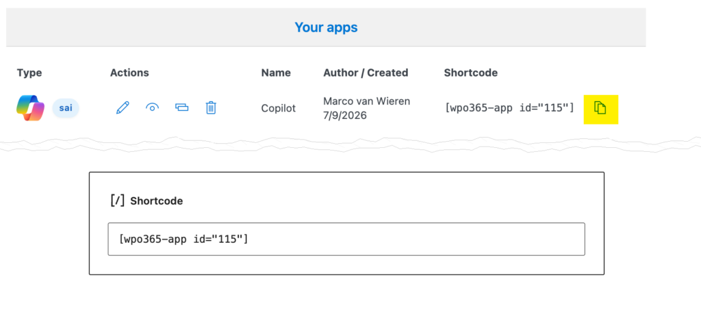This screenshot has width=701, height=323.
Task: Click the pencil edit icon for Copilot
Action: pos(123,107)
